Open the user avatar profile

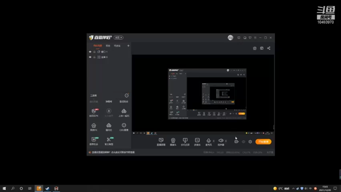click(x=231, y=38)
